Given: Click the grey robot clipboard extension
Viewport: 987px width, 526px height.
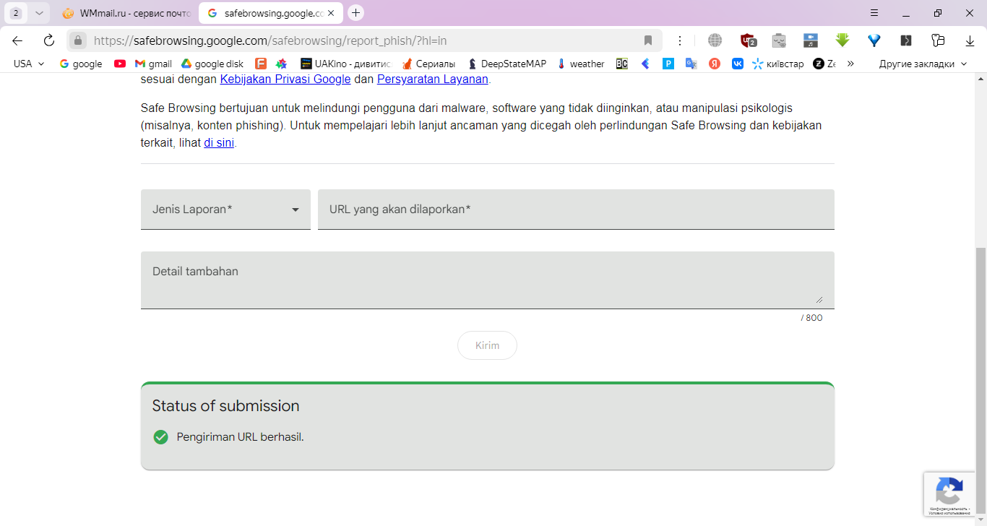Looking at the screenshot, I should click(779, 40).
